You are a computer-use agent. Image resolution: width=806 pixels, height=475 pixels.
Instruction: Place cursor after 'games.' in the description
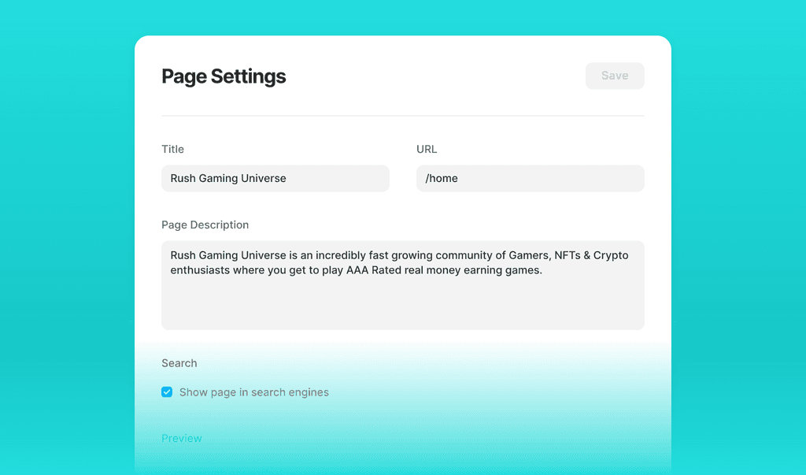coord(544,271)
